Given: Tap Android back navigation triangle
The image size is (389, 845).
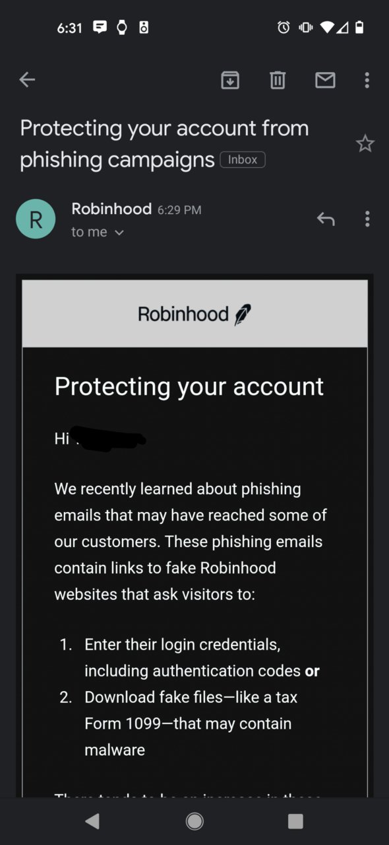Looking at the screenshot, I should tap(92, 821).
